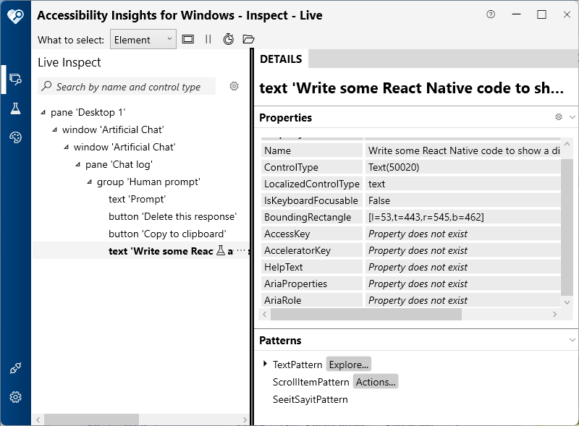Image resolution: width=579 pixels, height=426 pixels.
Task: Switch to the DETAILS tab
Action: pos(281,59)
